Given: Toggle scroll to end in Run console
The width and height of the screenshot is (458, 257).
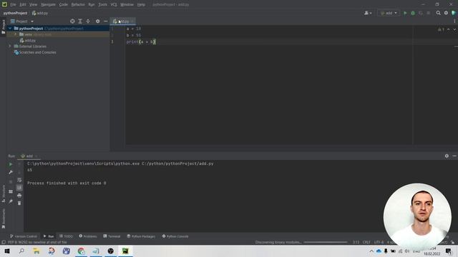Looking at the screenshot, I should pyautogui.click(x=19, y=188).
